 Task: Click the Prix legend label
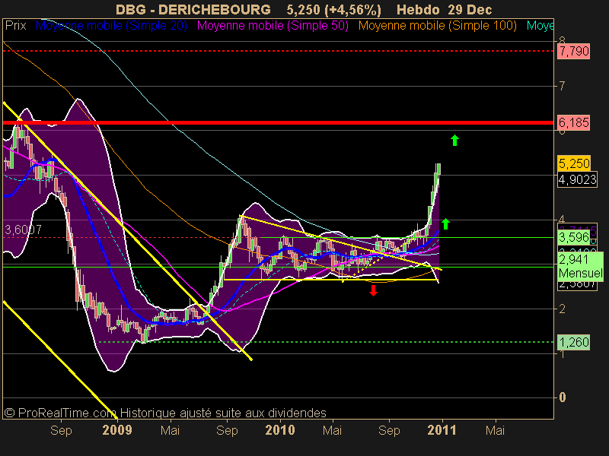[x=15, y=26]
